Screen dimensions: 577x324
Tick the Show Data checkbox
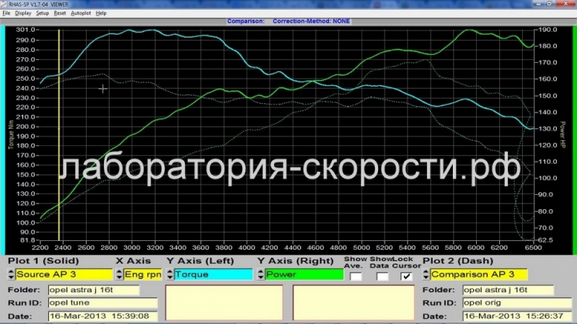click(x=382, y=276)
